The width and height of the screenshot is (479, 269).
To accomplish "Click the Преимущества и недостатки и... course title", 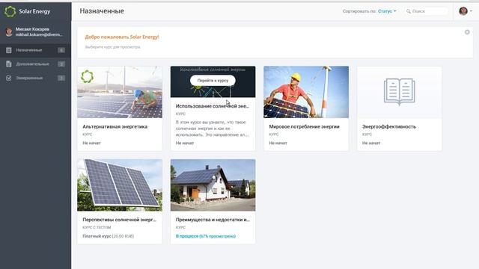I will coord(213,220).
